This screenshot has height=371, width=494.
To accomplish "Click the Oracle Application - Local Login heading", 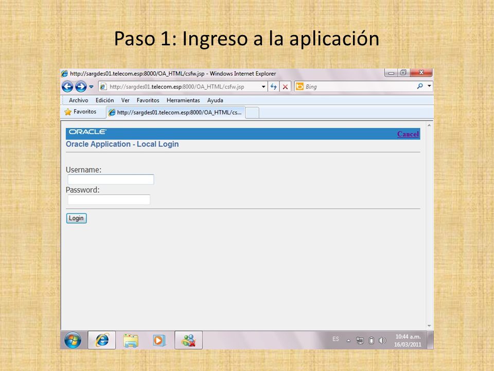I will pos(122,144).
